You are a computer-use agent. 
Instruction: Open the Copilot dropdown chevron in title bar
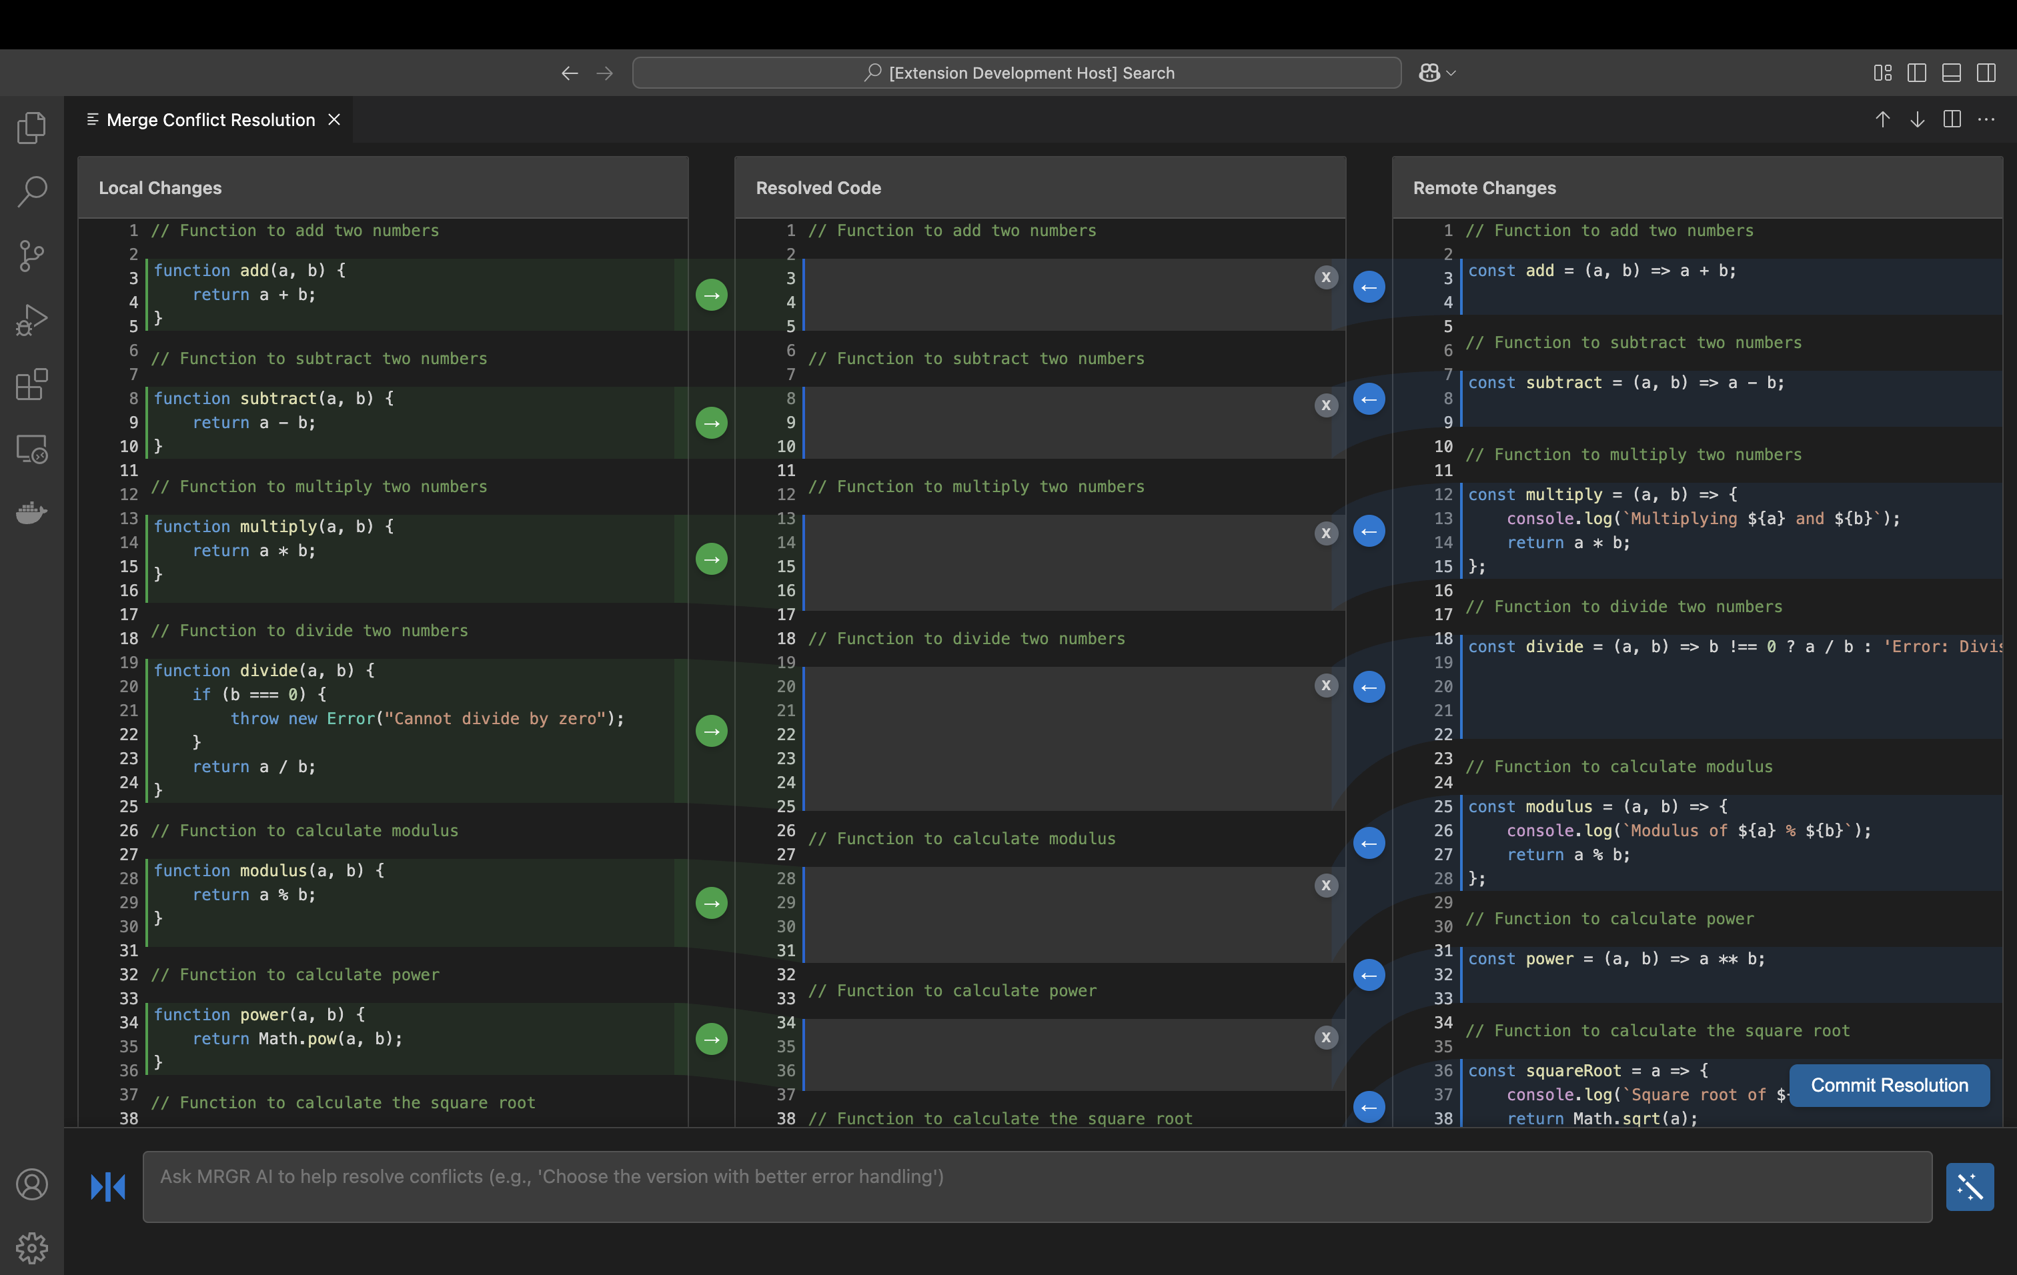pyautogui.click(x=1451, y=73)
